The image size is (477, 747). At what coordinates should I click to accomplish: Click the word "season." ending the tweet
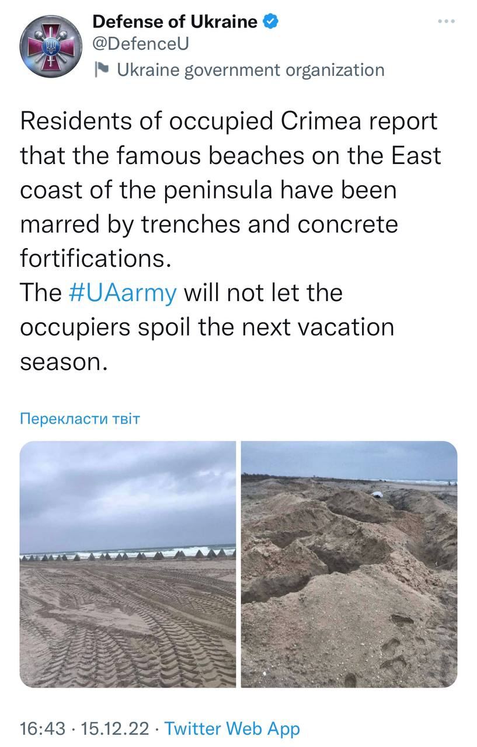point(64,361)
